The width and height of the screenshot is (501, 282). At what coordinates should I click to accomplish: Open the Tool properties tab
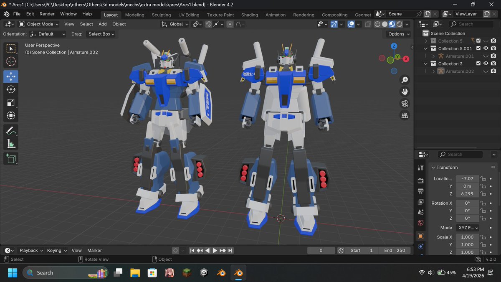pos(420,168)
